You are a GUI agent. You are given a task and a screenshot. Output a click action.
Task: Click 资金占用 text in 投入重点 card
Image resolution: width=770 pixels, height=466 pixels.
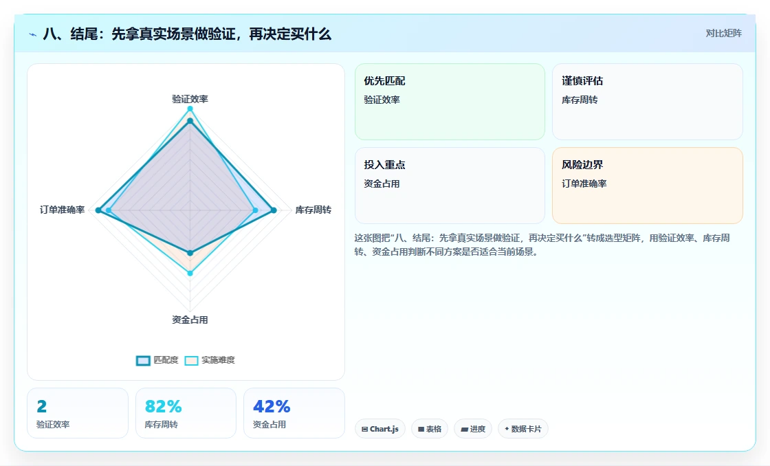click(x=382, y=184)
